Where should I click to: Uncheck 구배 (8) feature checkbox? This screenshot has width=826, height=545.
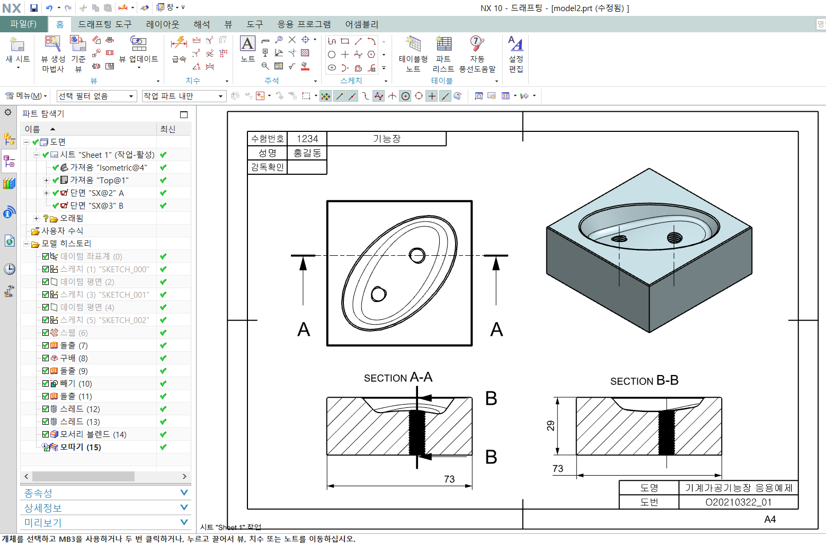click(x=46, y=358)
